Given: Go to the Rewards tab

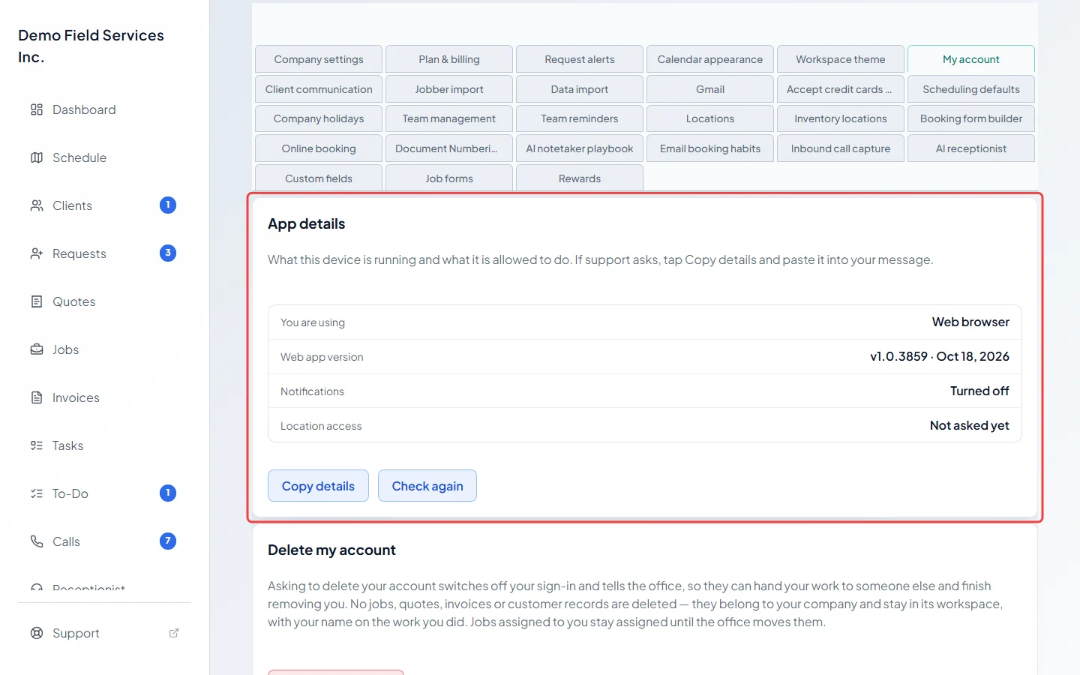Looking at the screenshot, I should [580, 178].
